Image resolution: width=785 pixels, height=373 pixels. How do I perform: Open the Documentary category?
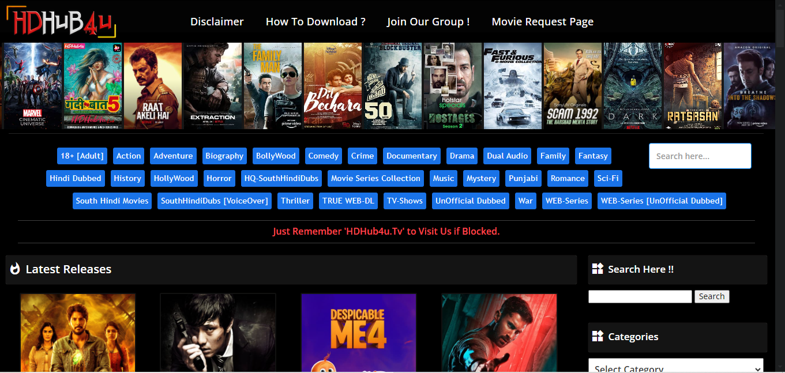pyautogui.click(x=412, y=156)
